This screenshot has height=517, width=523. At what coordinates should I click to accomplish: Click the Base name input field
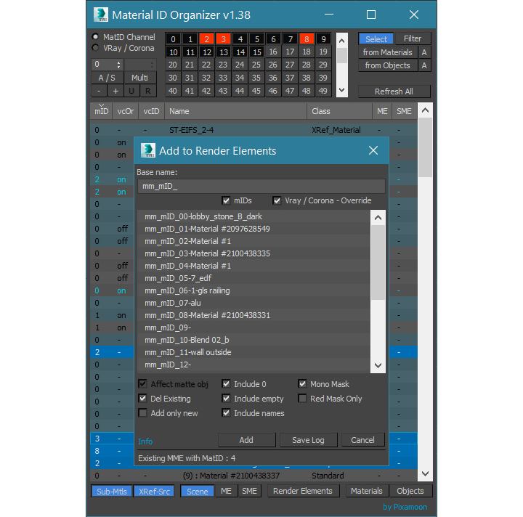261,186
